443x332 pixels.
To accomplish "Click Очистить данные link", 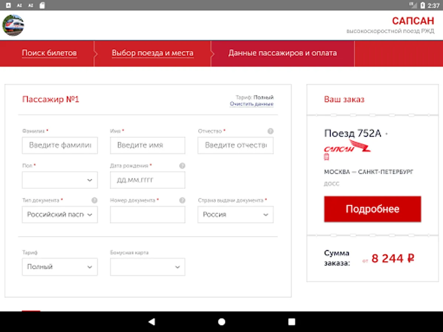I will coord(252,104).
